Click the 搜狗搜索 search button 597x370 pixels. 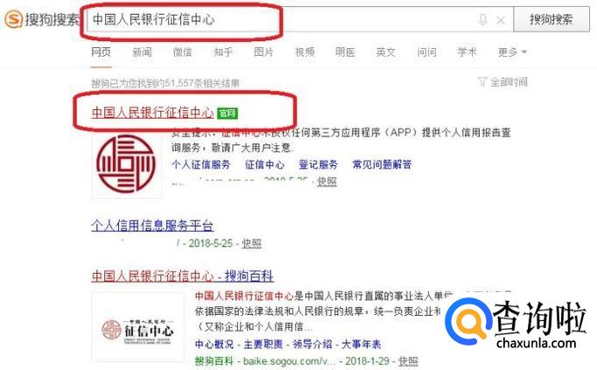click(551, 19)
